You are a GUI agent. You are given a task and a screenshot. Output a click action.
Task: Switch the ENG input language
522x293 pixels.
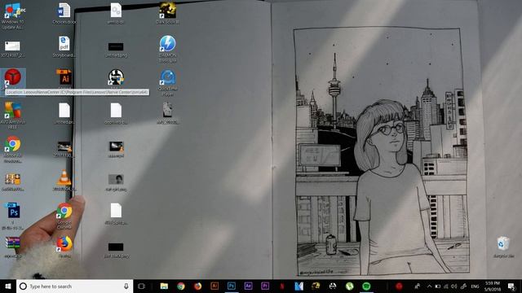pos(475,286)
